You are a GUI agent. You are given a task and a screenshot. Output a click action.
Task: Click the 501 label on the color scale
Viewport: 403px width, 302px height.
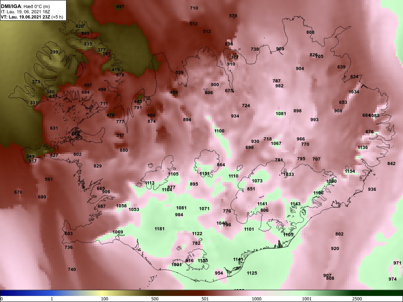click(205, 299)
